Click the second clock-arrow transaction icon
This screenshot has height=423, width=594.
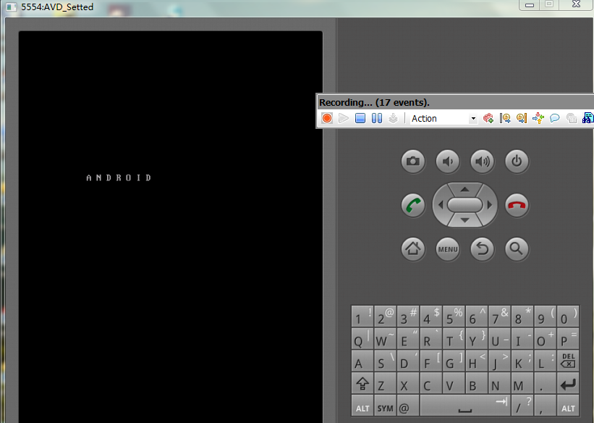point(522,118)
